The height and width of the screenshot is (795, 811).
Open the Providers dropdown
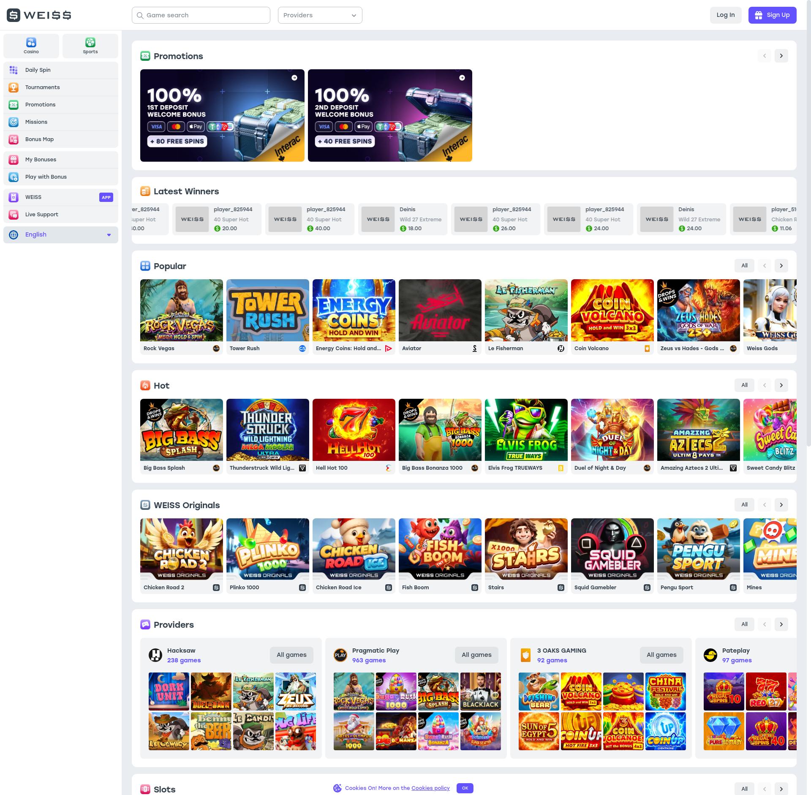pyautogui.click(x=320, y=15)
